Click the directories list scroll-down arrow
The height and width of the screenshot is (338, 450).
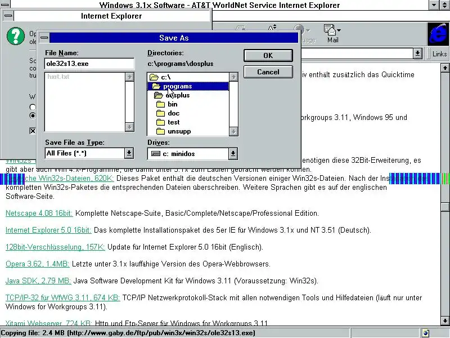233,131
